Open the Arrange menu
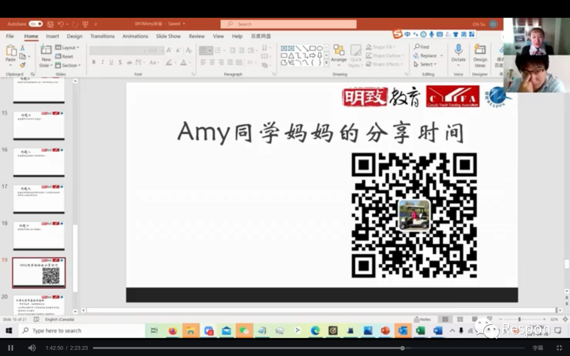570x356 pixels. [339, 55]
